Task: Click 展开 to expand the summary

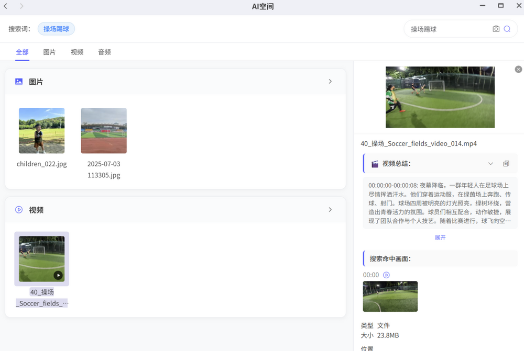Action: tap(440, 237)
